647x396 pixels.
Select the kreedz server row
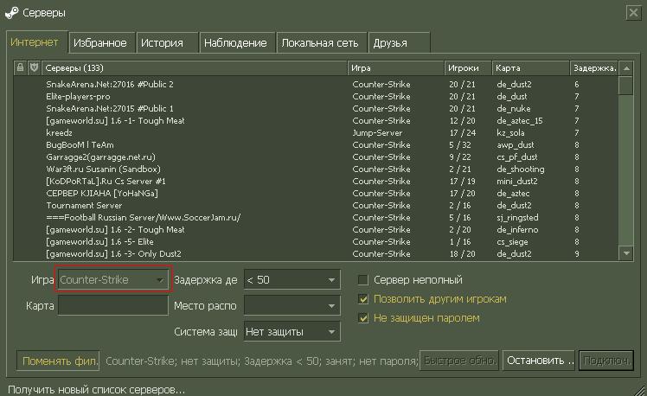pos(316,133)
